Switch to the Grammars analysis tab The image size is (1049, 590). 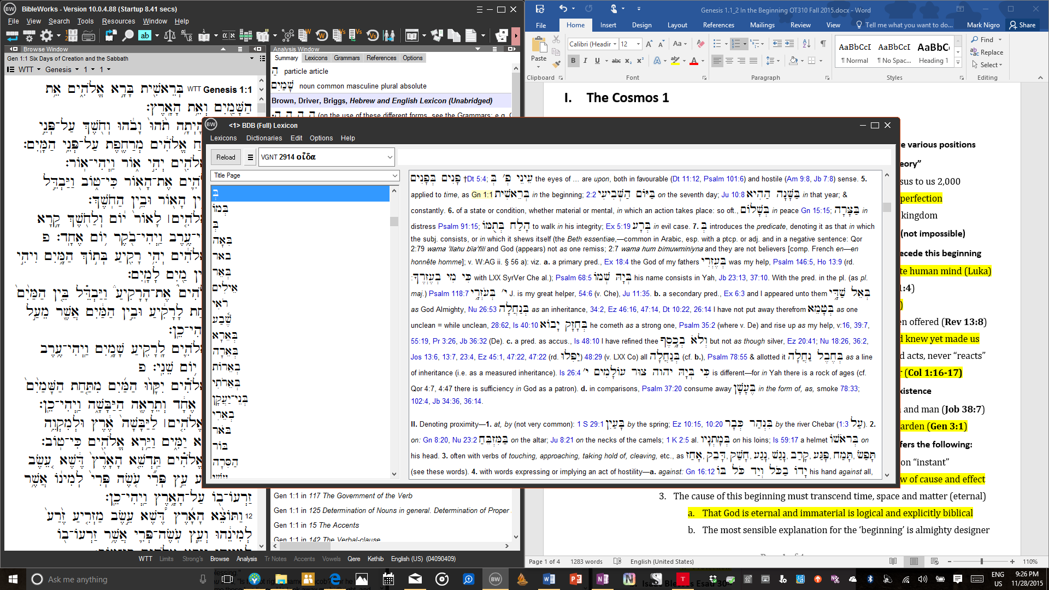346,58
